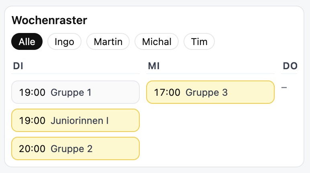Click the MI column header

click(154, 66)
